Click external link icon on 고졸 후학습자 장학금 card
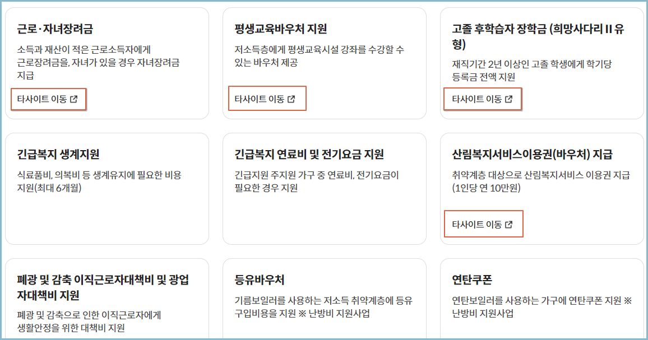The height and width of the screenshot is (340, 648). (509, 99)
